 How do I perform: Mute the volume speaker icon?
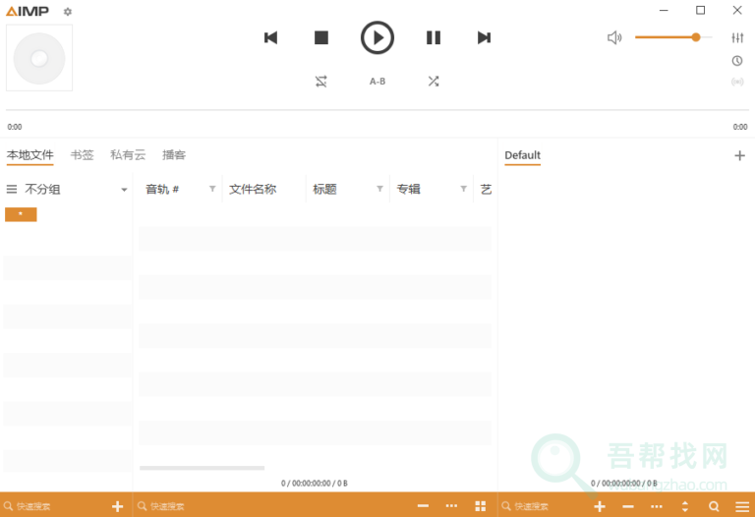(x=614, y=37)
